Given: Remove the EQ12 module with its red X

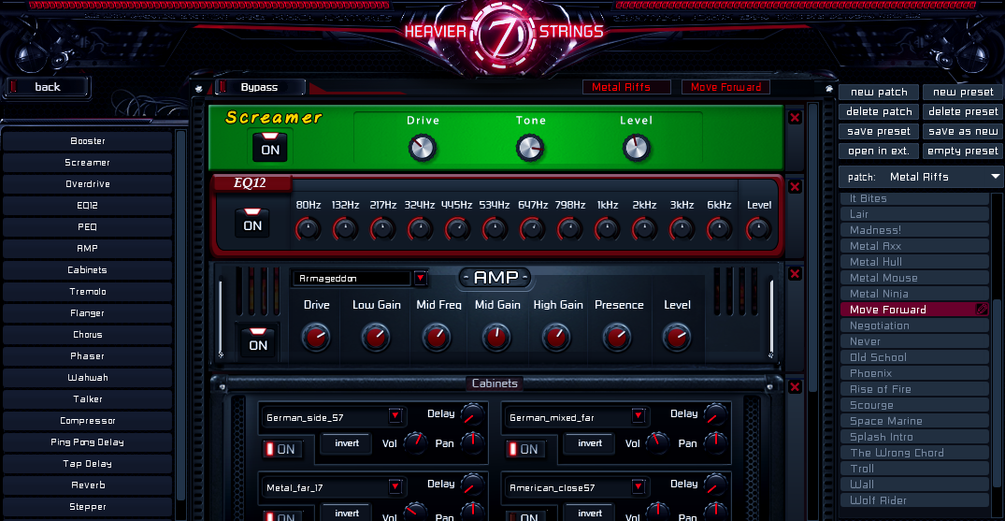Looking at the screenshot, I should 795,187.
